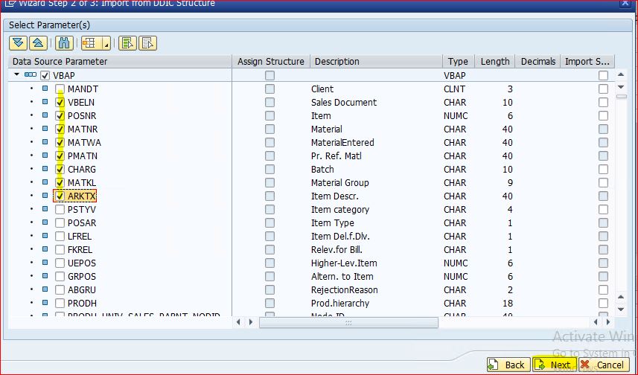Click the Deselect All entries icon
Screen dimensions: 638x375
pos(147,42)
